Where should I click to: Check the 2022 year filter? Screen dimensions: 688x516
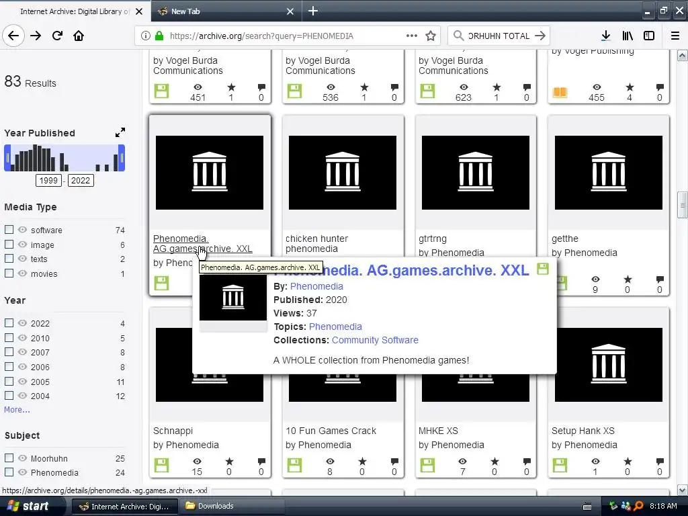coord(9,323)
